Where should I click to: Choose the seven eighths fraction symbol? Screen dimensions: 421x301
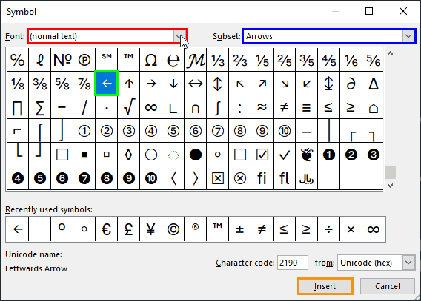(84, 84)
